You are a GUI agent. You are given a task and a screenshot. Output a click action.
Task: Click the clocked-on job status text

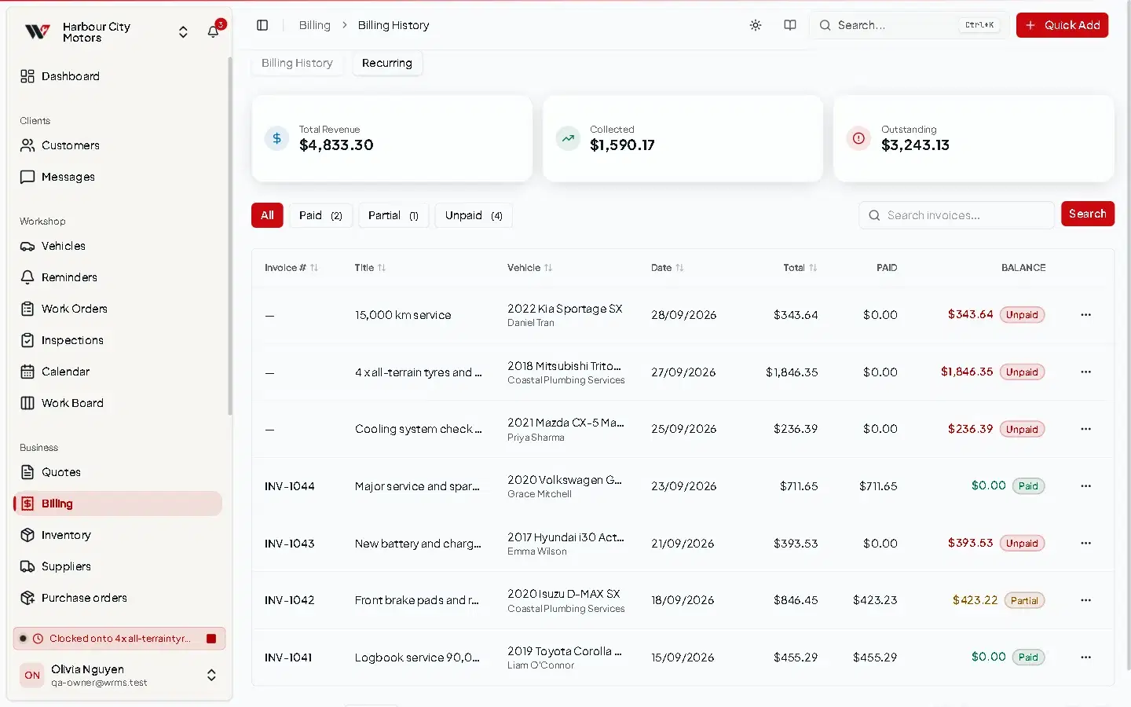tap(120, 639)
